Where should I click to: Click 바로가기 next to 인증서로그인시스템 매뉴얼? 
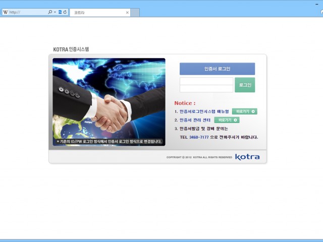[x=244, y=111]
